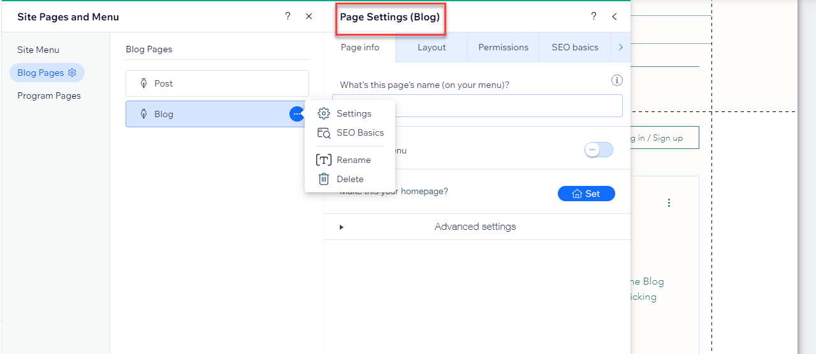Select Program Pages in the sidebar
The height and width of the screenshot is (354, 816).
tap(49, 96)
